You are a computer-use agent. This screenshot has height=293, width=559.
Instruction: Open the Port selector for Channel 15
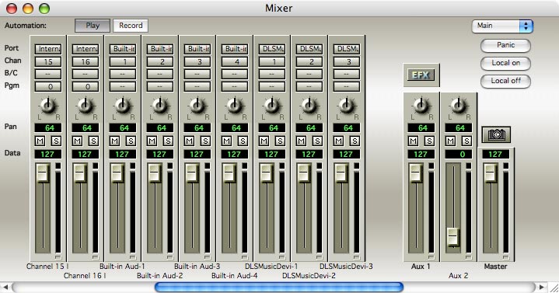[x=48, y=49]
